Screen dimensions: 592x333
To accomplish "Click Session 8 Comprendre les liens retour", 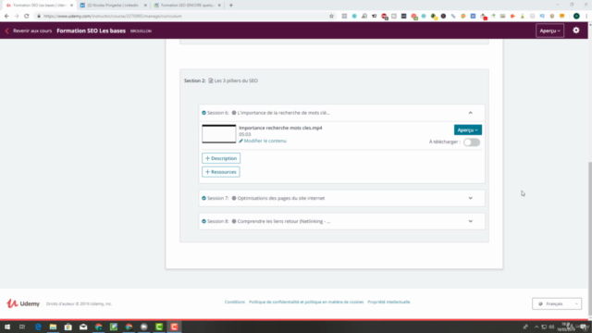I will point(284,221).
